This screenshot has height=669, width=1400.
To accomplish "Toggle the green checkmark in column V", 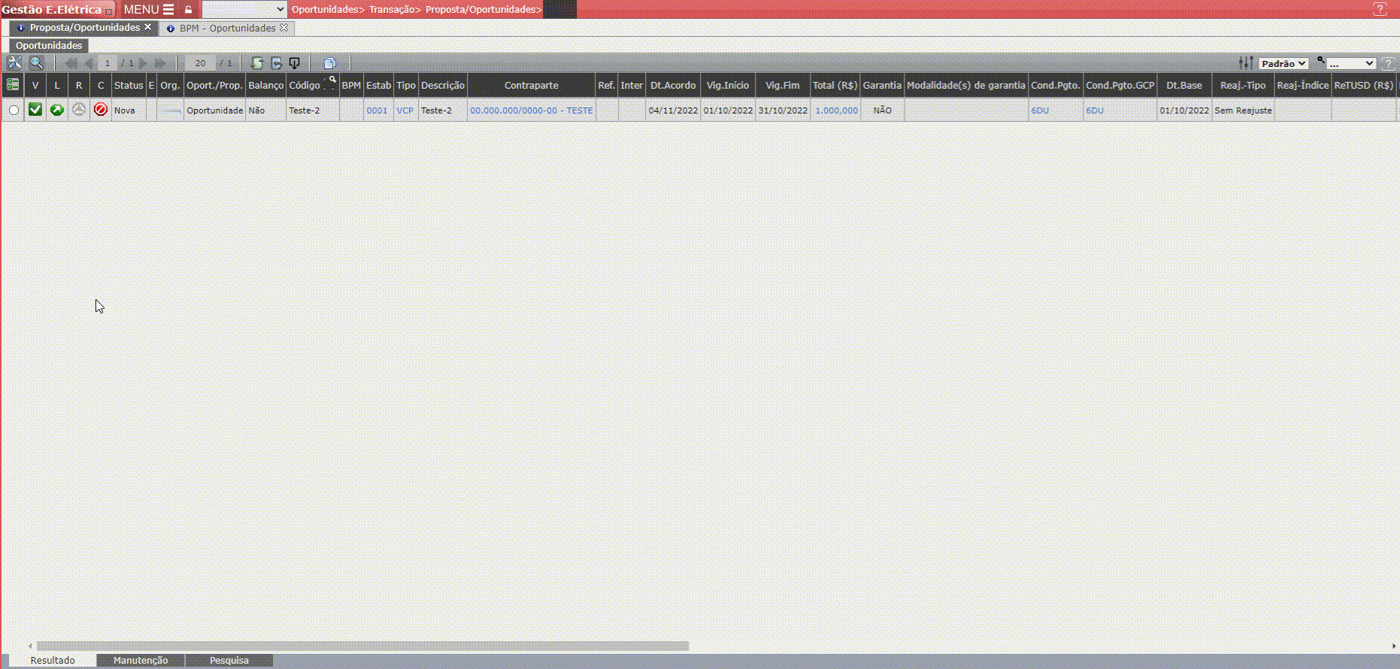I will [x=35, y=110].
